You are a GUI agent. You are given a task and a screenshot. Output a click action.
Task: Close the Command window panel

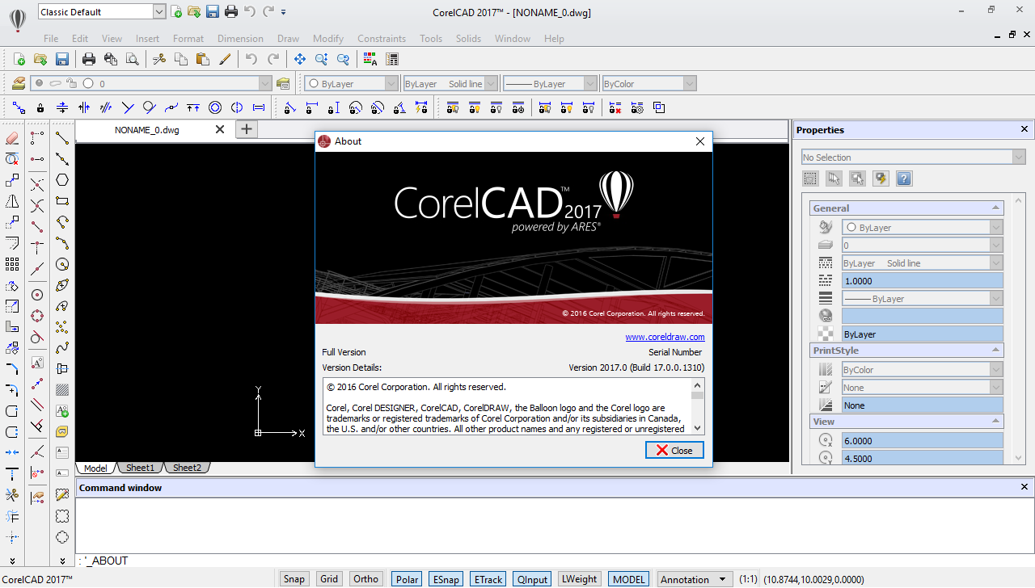[x=1025, y=487]
